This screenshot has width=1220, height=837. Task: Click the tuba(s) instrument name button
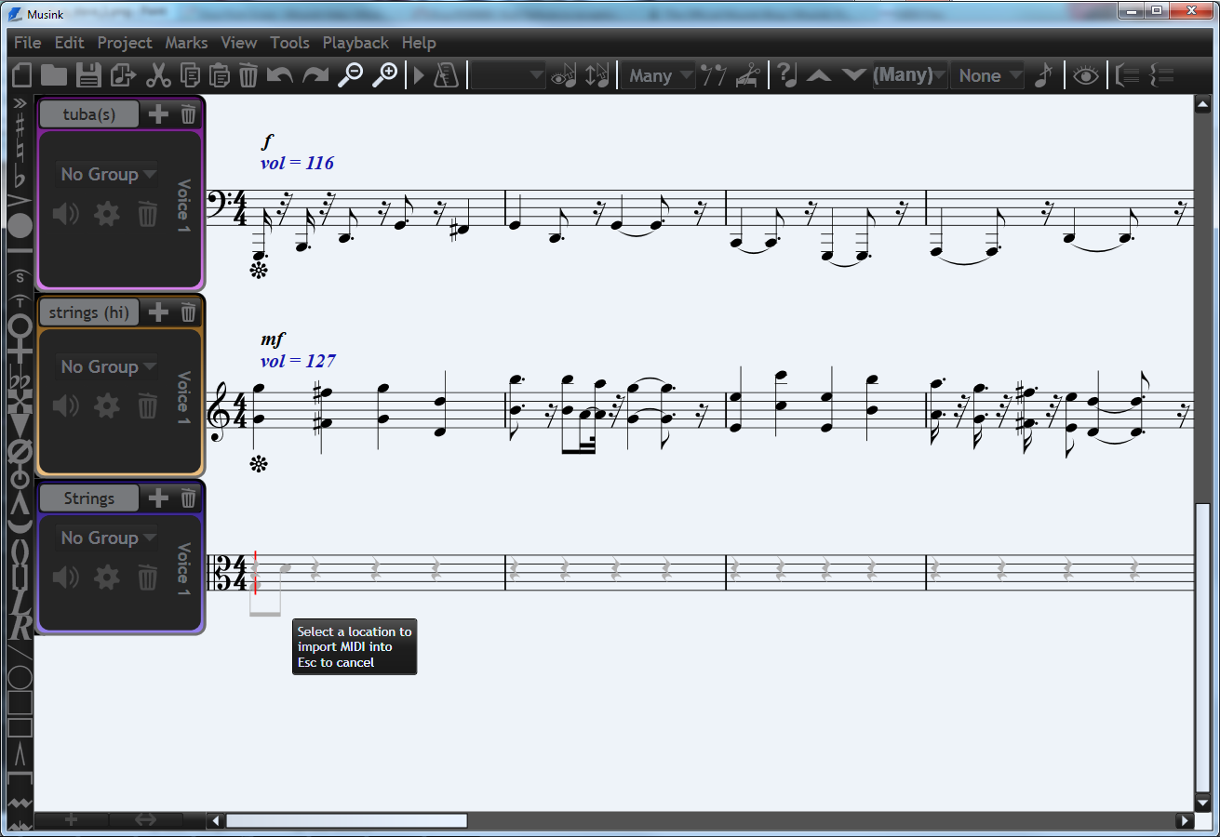tap(88, 114)
